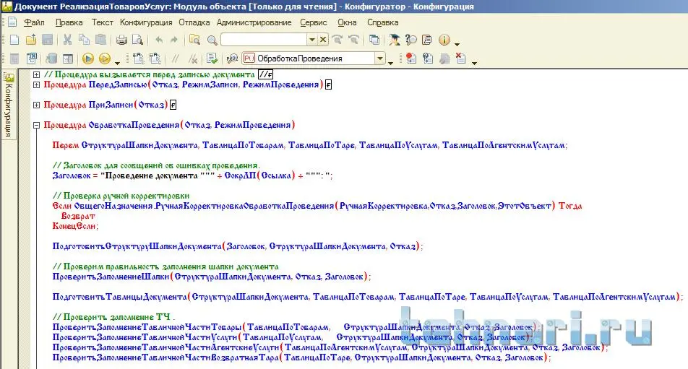Click the About information icon
The height and width of the screenshot is (369, 688).
444,40
